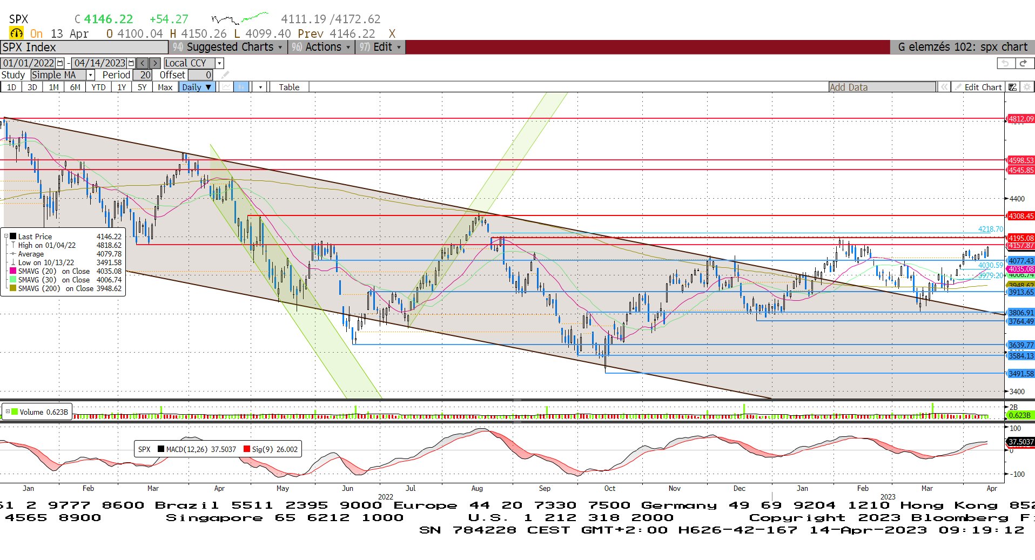The width and height of the screenshot is (1035, 560).
Task: Select the 3D range tab
Action: coord(32,87)
